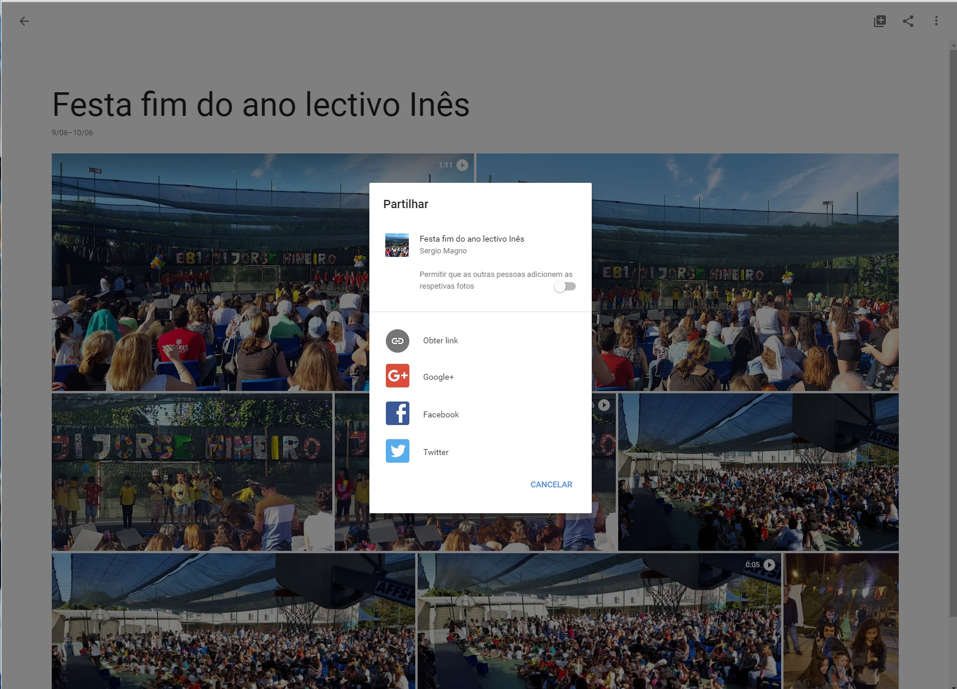Open the bottom-left covered court crowd photo
The height and width of the screenshot is (689, 957).
point(234,621)
